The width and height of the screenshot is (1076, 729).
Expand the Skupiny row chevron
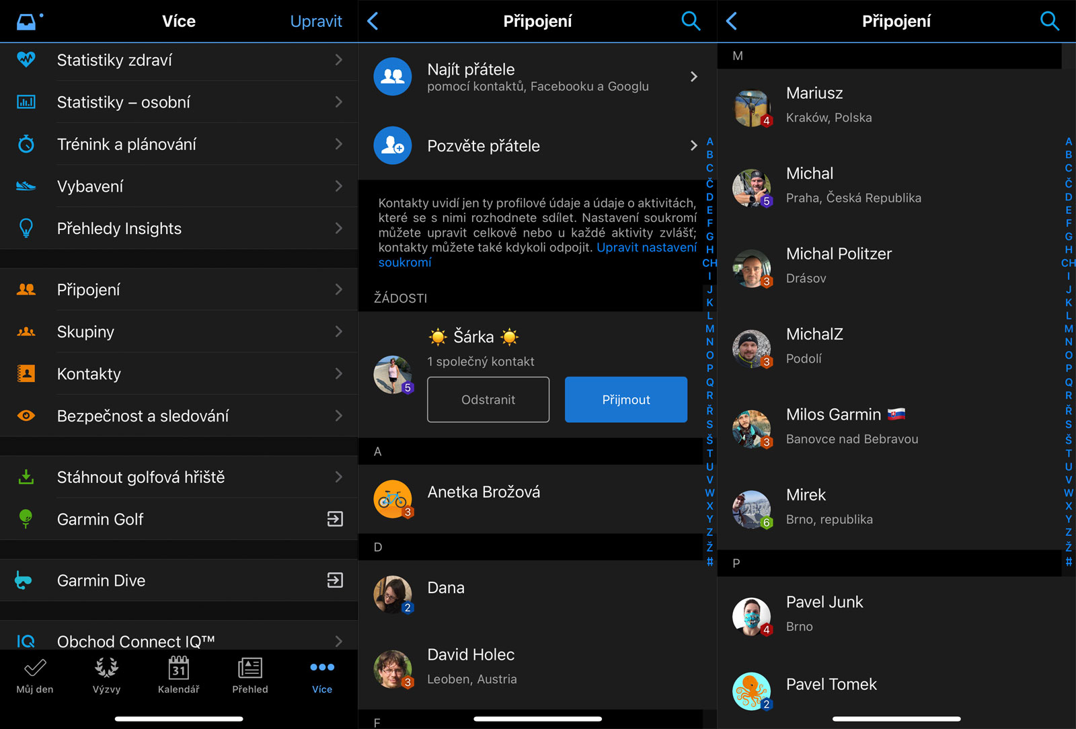coord(338,332)
